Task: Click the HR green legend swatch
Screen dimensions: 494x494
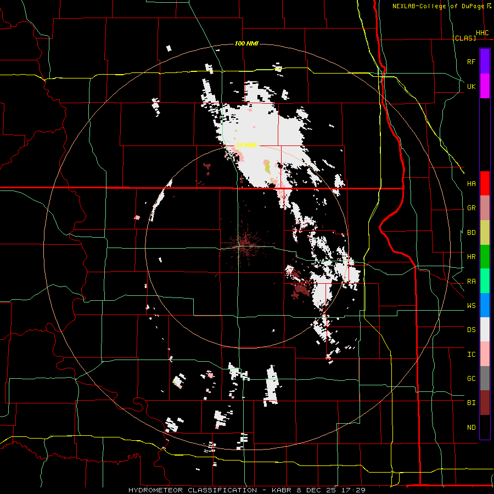Action: 485,257
